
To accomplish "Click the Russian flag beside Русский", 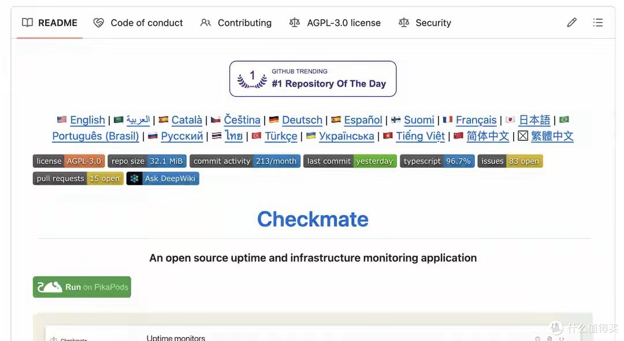I will [x=153, y=136].
